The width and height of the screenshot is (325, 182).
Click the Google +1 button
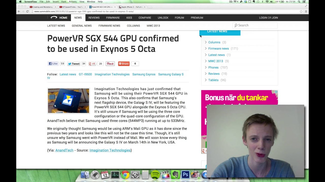[x=92, y=64]
